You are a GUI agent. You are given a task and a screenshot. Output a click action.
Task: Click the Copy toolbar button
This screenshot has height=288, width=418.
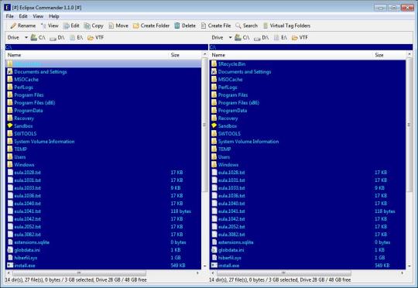click(x=94, y=26)
